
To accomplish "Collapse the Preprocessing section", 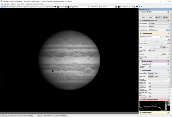I will coord(141,70).
